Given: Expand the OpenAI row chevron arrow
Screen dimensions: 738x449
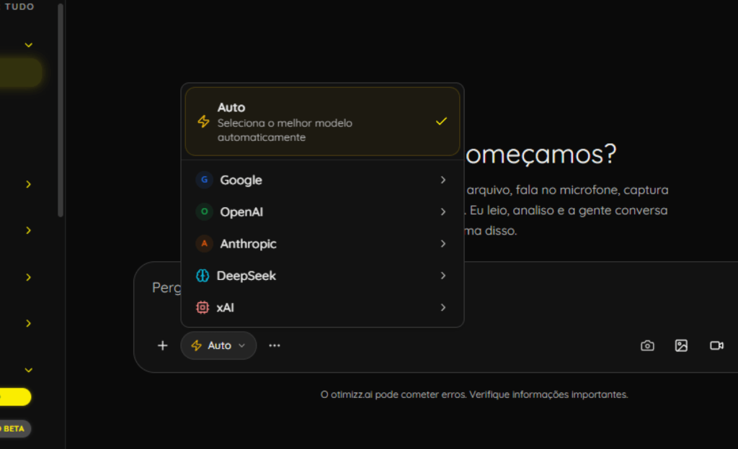Looking at the screenshot, I should click(x=443, y=212).
